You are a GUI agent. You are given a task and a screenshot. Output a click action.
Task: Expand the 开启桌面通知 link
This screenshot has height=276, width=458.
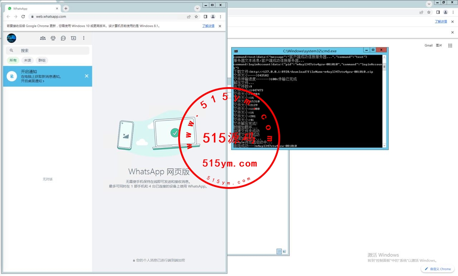[x=33, y=81]
